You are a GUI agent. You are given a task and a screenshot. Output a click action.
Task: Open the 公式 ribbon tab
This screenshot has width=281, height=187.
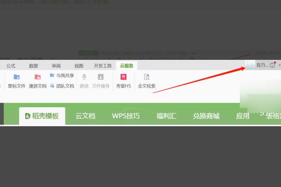coord(11,66)
